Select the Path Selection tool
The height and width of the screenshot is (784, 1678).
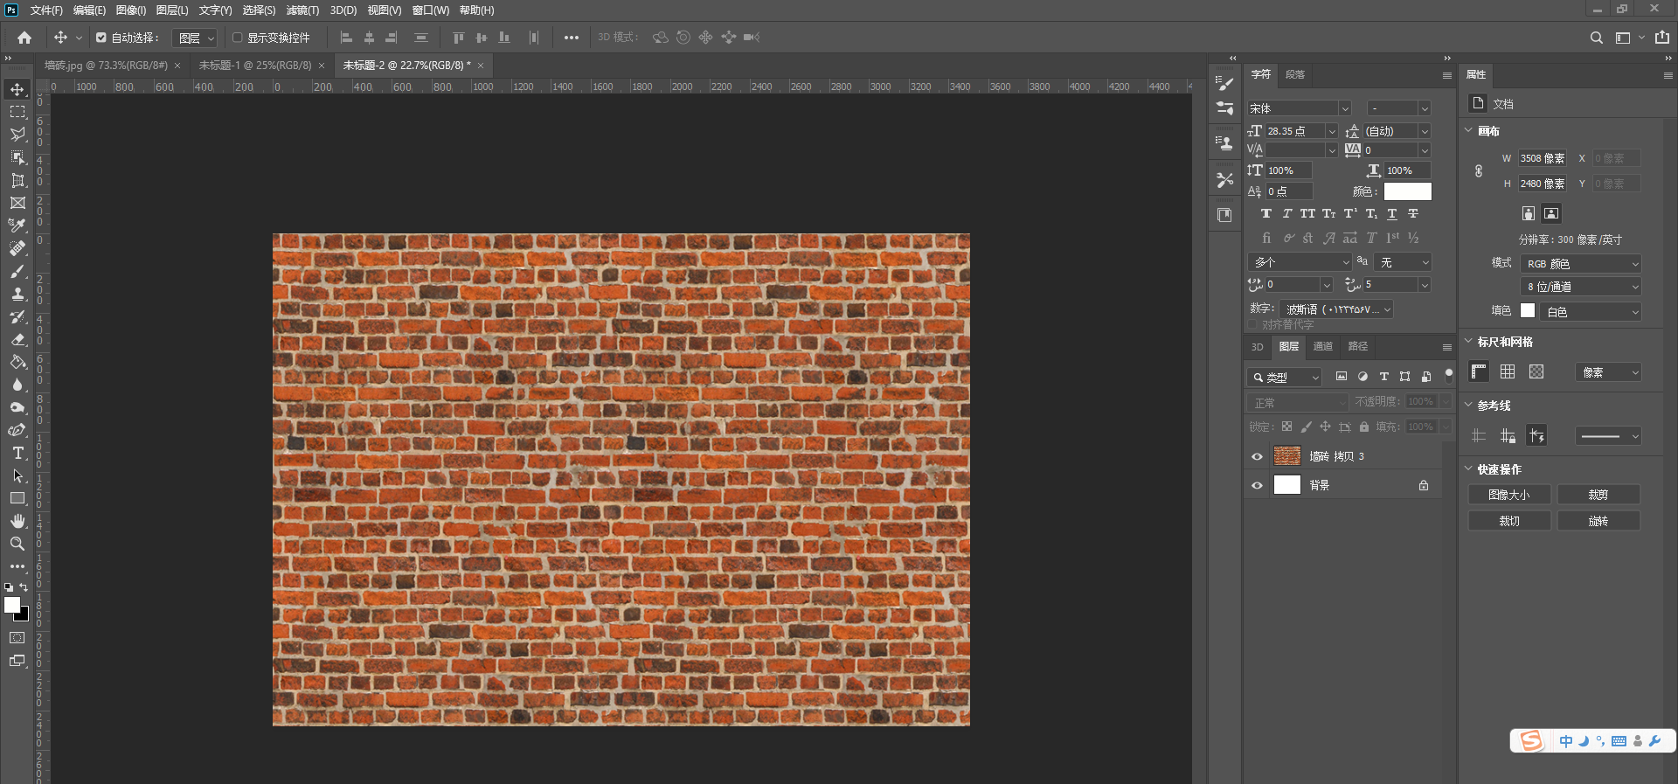(17, 475)
